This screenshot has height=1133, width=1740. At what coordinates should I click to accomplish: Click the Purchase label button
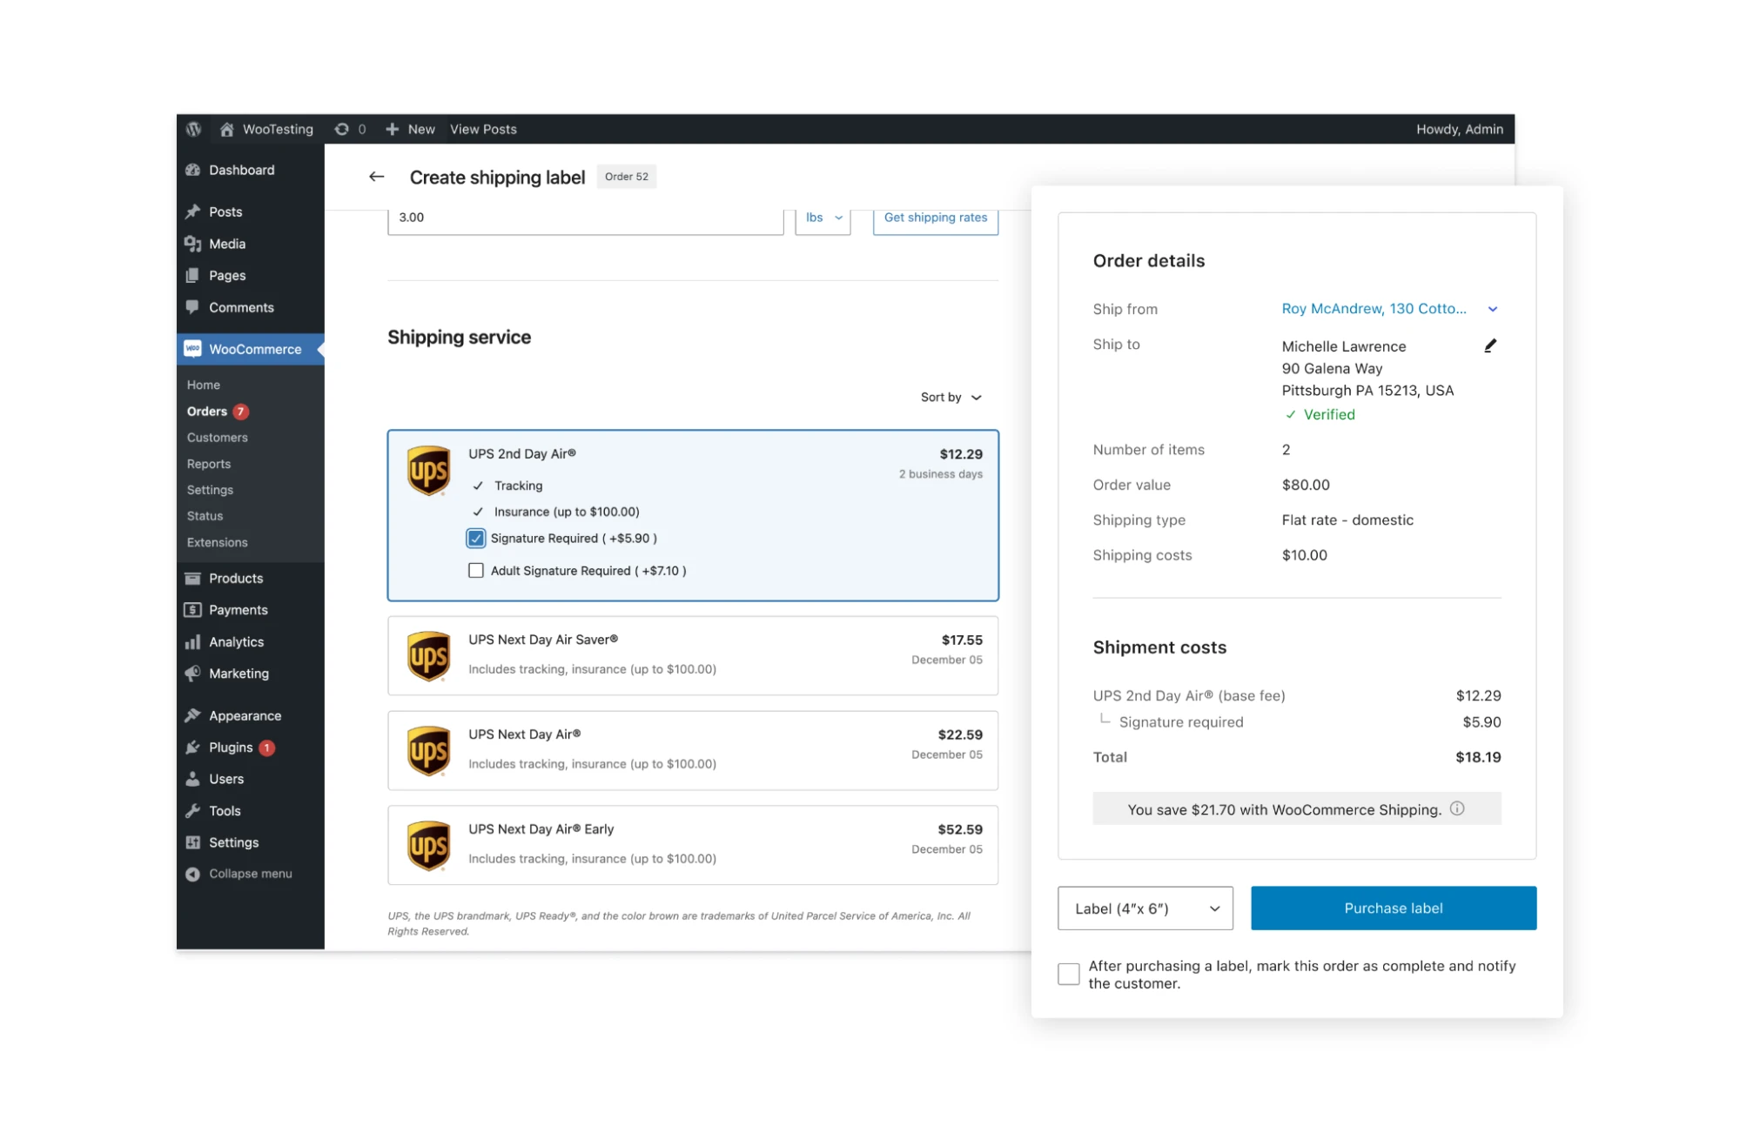click(x=1393, y=908)
